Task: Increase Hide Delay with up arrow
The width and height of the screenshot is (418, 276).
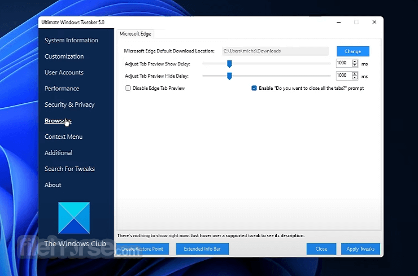Action: tap(355, 74)
